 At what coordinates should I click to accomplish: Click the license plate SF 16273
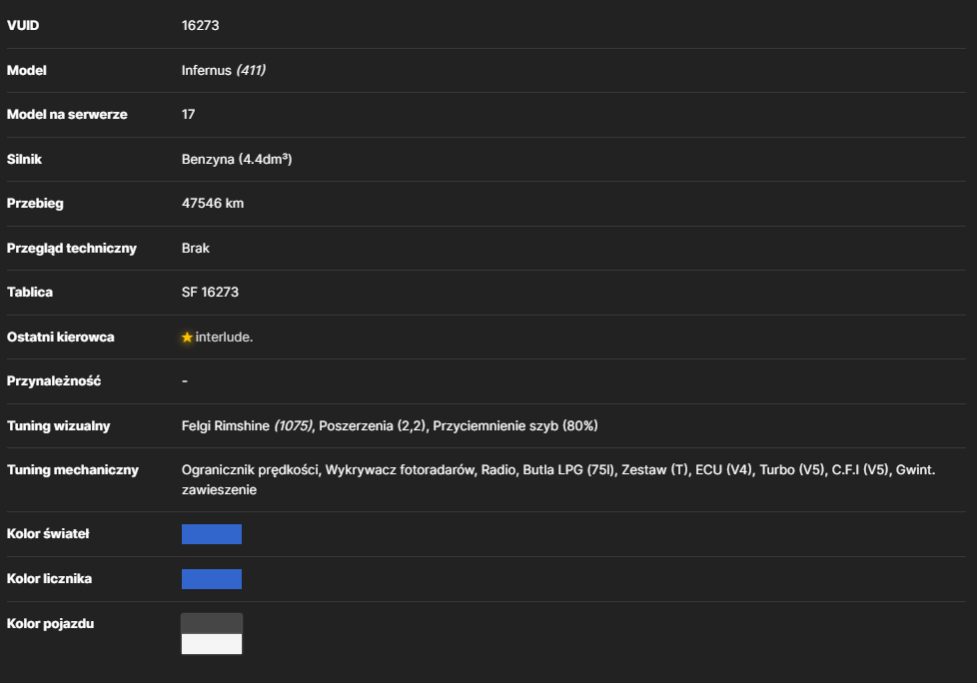(210, 292)
